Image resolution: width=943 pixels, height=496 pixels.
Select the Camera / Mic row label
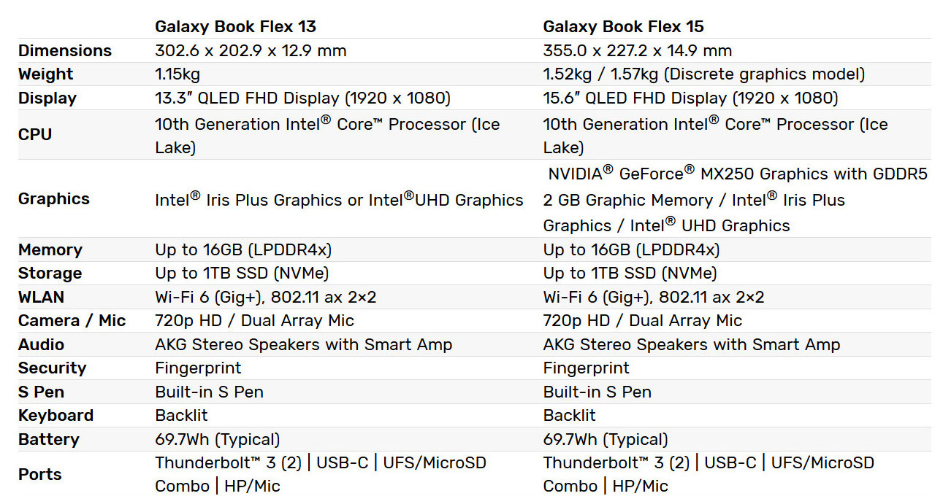(x=72, y=321)
